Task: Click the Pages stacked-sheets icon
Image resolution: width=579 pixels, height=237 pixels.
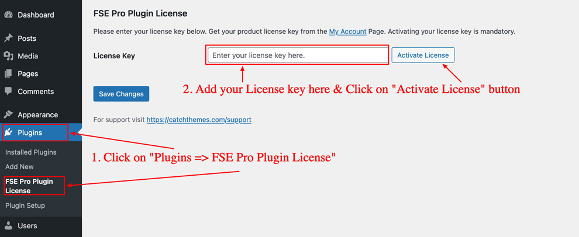Action: pyautogui.click(x=8, y=74)
